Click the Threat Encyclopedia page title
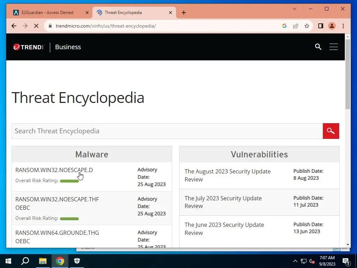 click(x=78, y=98)
